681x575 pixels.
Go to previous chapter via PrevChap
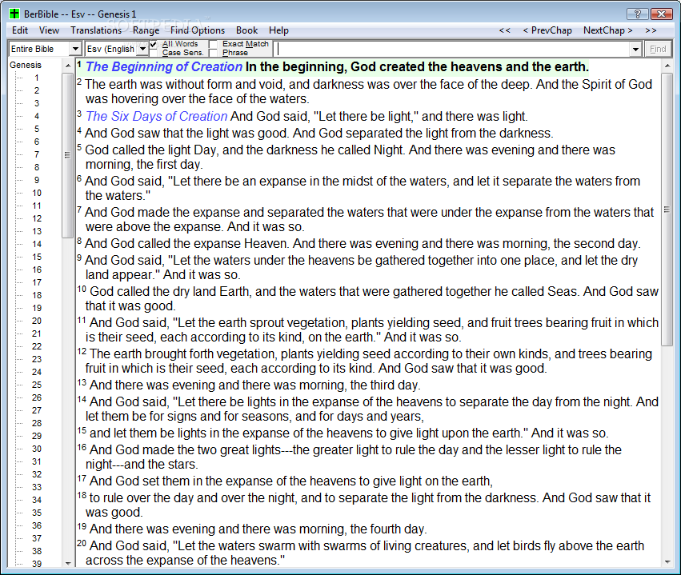coord(547,30)
